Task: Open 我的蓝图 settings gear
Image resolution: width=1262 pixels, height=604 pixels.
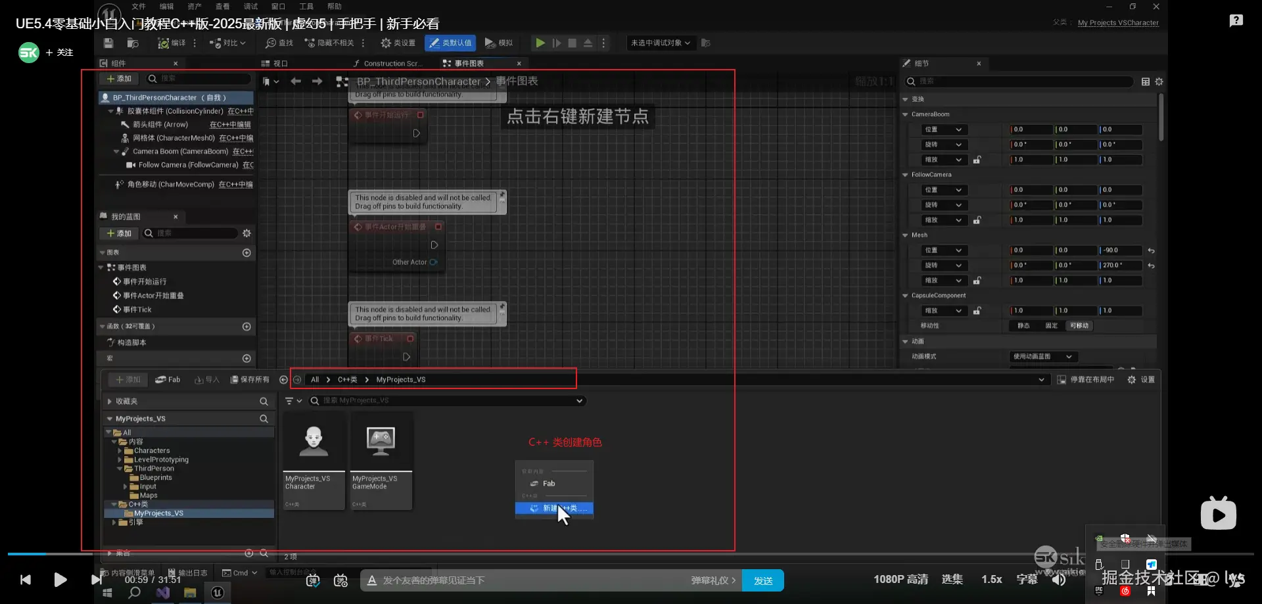Action: [247, 233]
